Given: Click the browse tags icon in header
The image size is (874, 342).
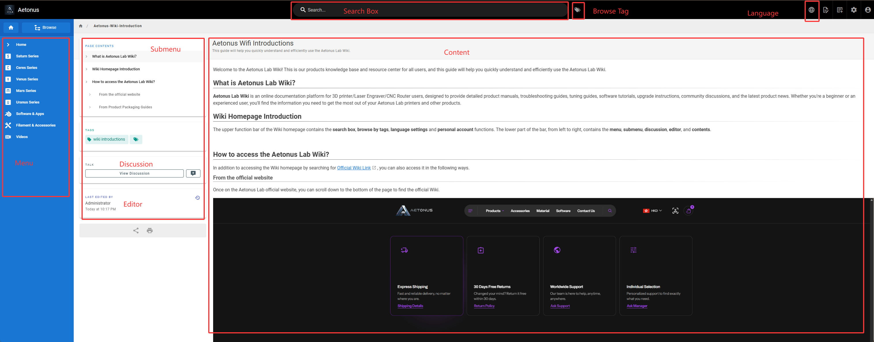Looking at the screenshot, I should coord(578,10).
